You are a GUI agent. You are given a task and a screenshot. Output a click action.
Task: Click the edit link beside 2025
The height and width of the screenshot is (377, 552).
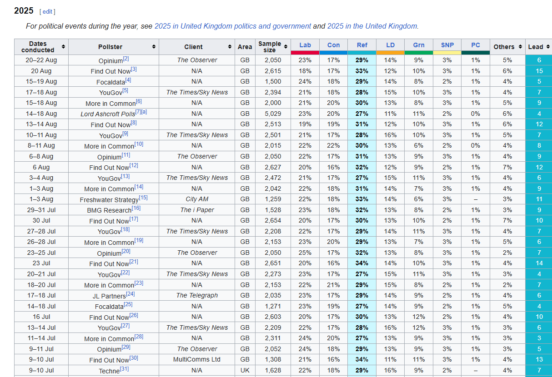[x=47, y=11]
